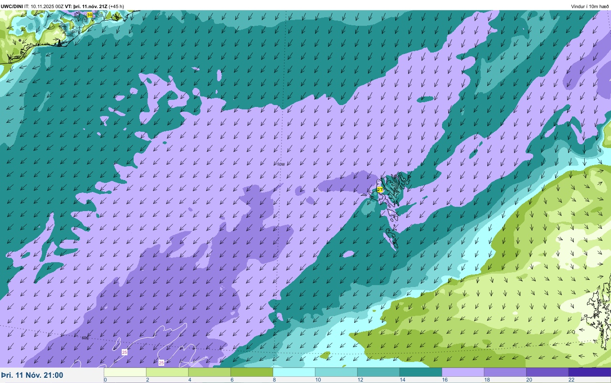Click legend scale value '16'
The image size is (611, 383).
click(x=444, y=380)
